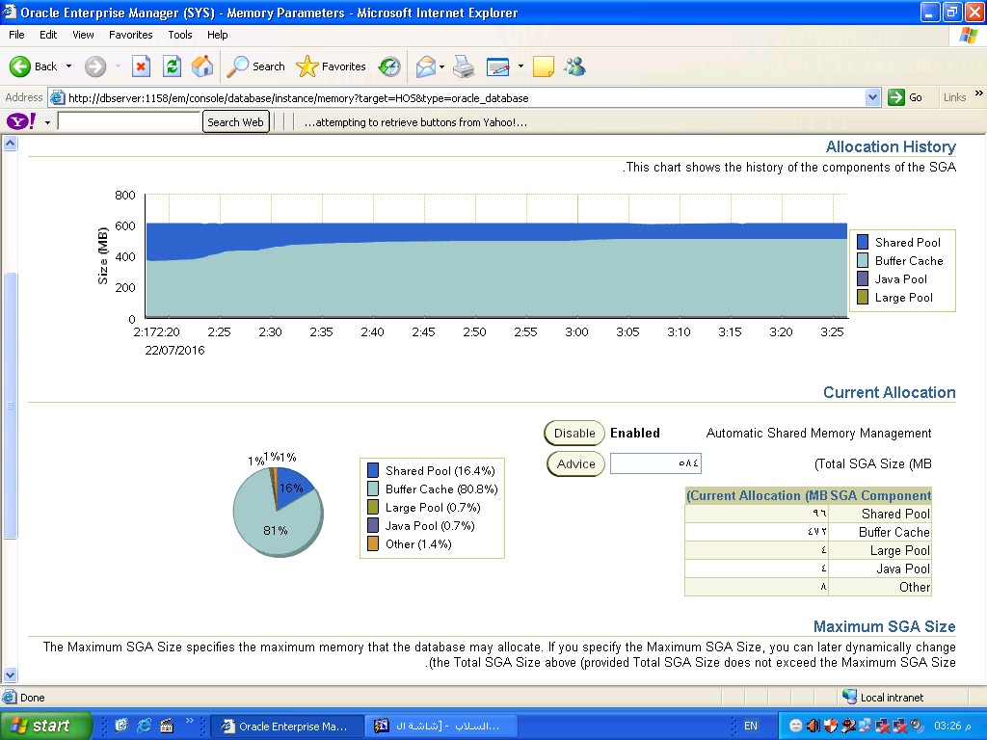The image size is (987, 740).
Task: Click the Print icon
Action: (464, 66)
